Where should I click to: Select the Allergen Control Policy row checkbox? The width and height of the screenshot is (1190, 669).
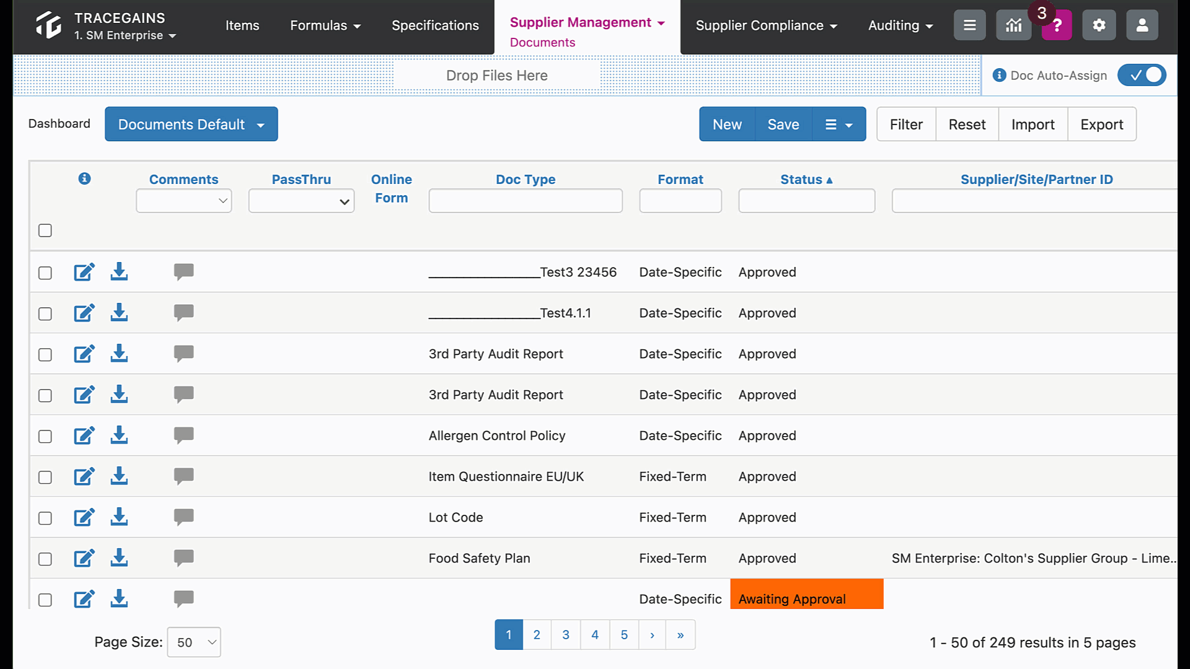click(45, 437)
